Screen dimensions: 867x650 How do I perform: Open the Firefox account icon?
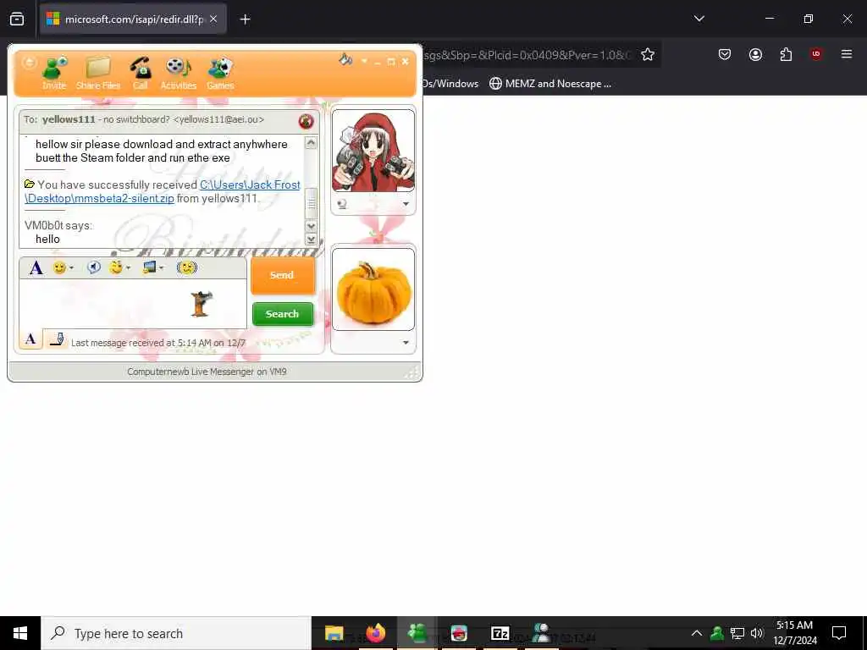pos(755,54)
